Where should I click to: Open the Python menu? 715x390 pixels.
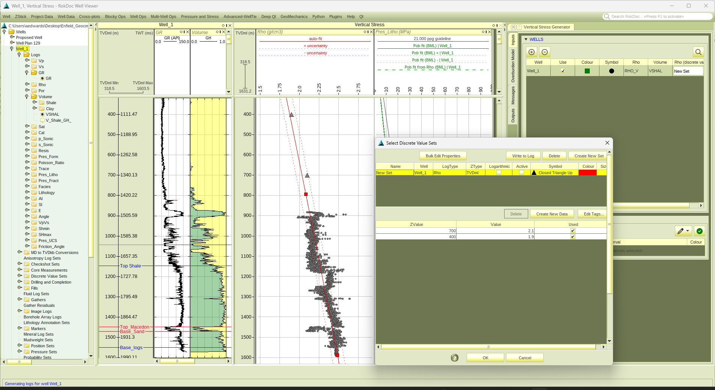[318, 16]
